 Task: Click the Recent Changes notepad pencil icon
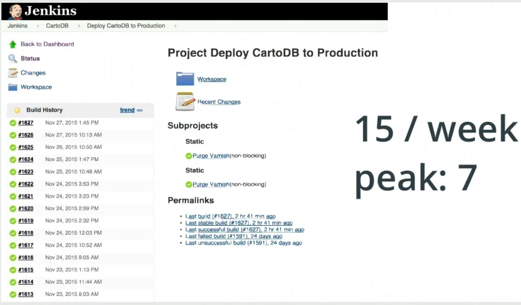click(185, 101)
